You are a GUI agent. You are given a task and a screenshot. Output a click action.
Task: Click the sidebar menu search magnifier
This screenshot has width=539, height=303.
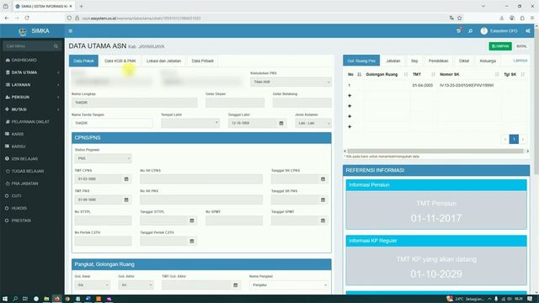(x=56, y=46)
